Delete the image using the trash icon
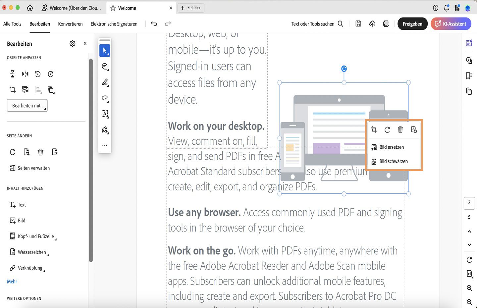477x308 pixels. 400,129
